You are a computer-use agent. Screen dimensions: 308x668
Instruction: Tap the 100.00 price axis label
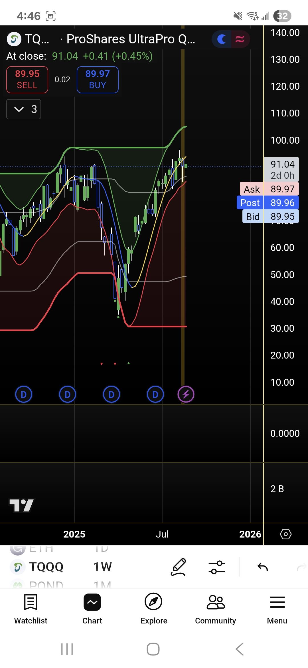(x=285, y=140)
